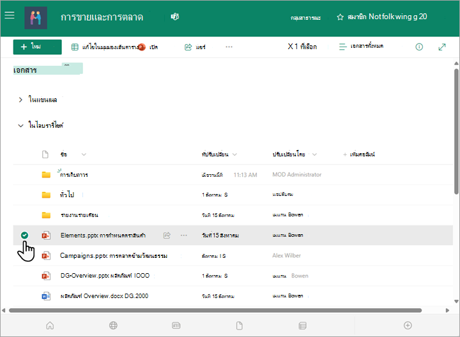The height and width of the screenshot is (337, 460).
Task: Click the file type column header icon
Action: coord(45,154)
